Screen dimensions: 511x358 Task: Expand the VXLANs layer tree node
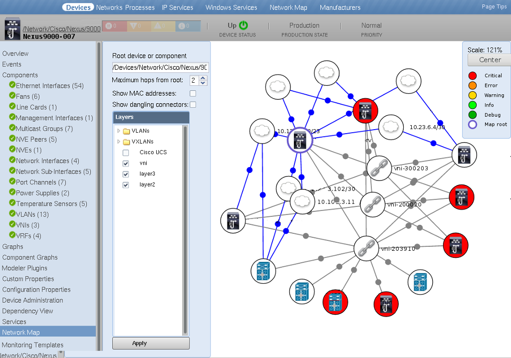click(119, 142)
